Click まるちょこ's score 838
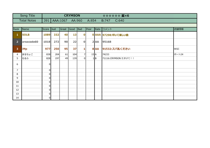Image resolution: width=210 pixels, height=148 pixels. click(x=48, y=54)
